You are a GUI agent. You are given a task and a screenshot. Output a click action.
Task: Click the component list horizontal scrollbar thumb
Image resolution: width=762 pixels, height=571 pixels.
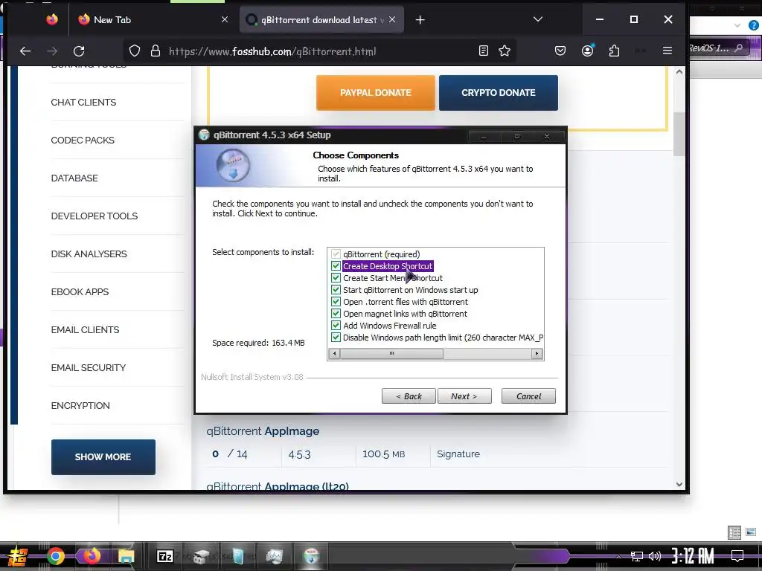[x=391, y=353]
